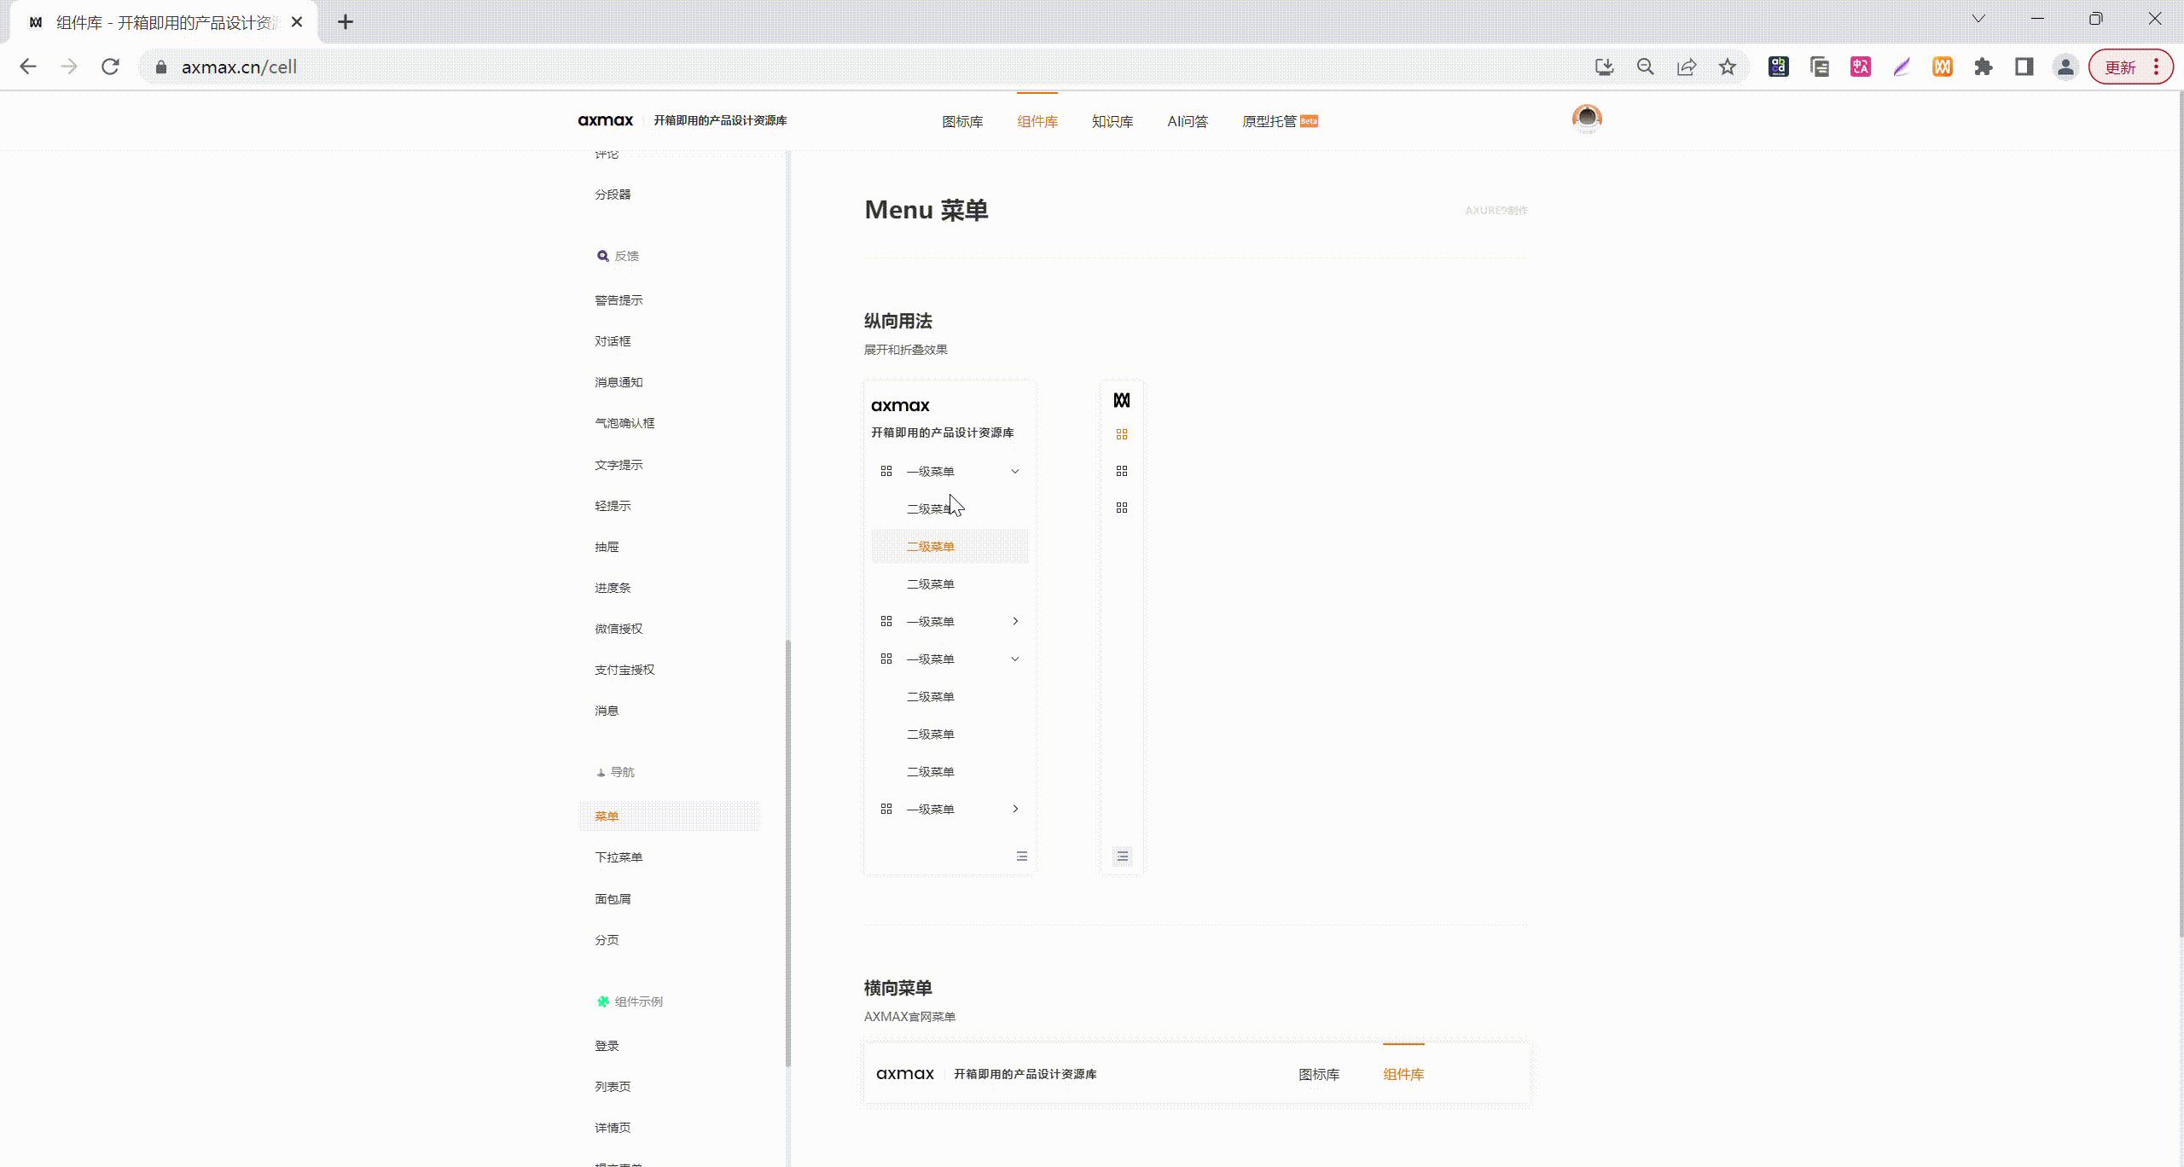Click the axmax logo icon in collapsed menu
This screenshot has width=2184, height=1167.
1122,400
